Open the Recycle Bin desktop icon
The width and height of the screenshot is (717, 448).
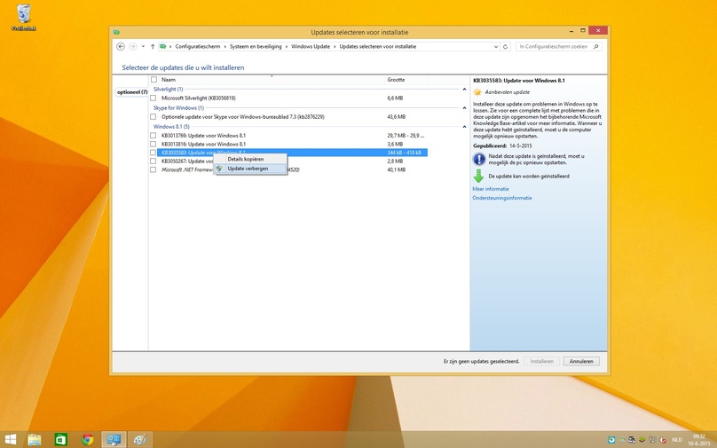click(24, 18)
